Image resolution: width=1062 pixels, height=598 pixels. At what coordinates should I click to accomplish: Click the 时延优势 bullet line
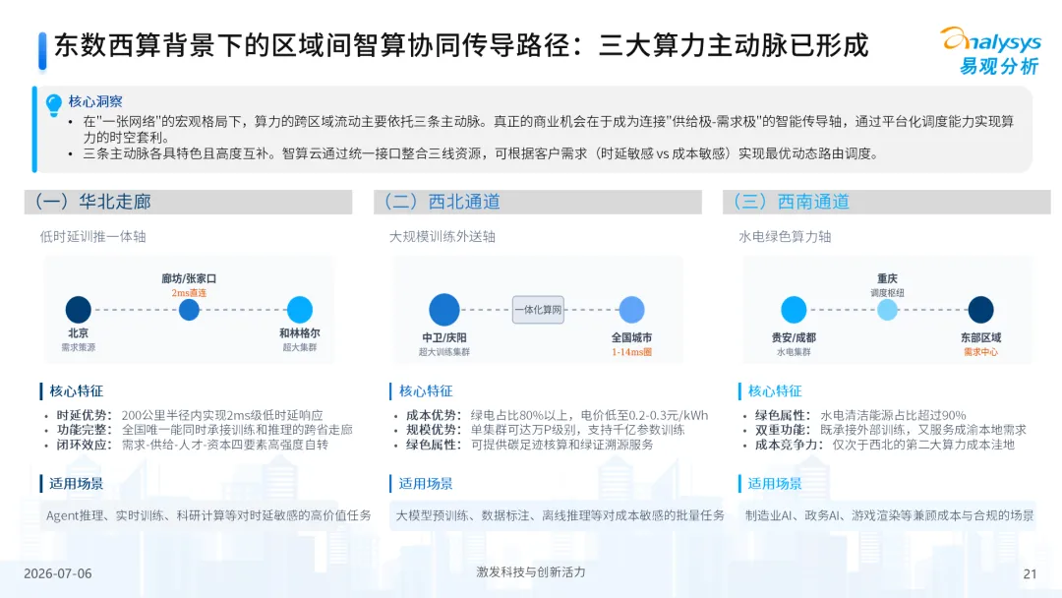tap(190, 415)
